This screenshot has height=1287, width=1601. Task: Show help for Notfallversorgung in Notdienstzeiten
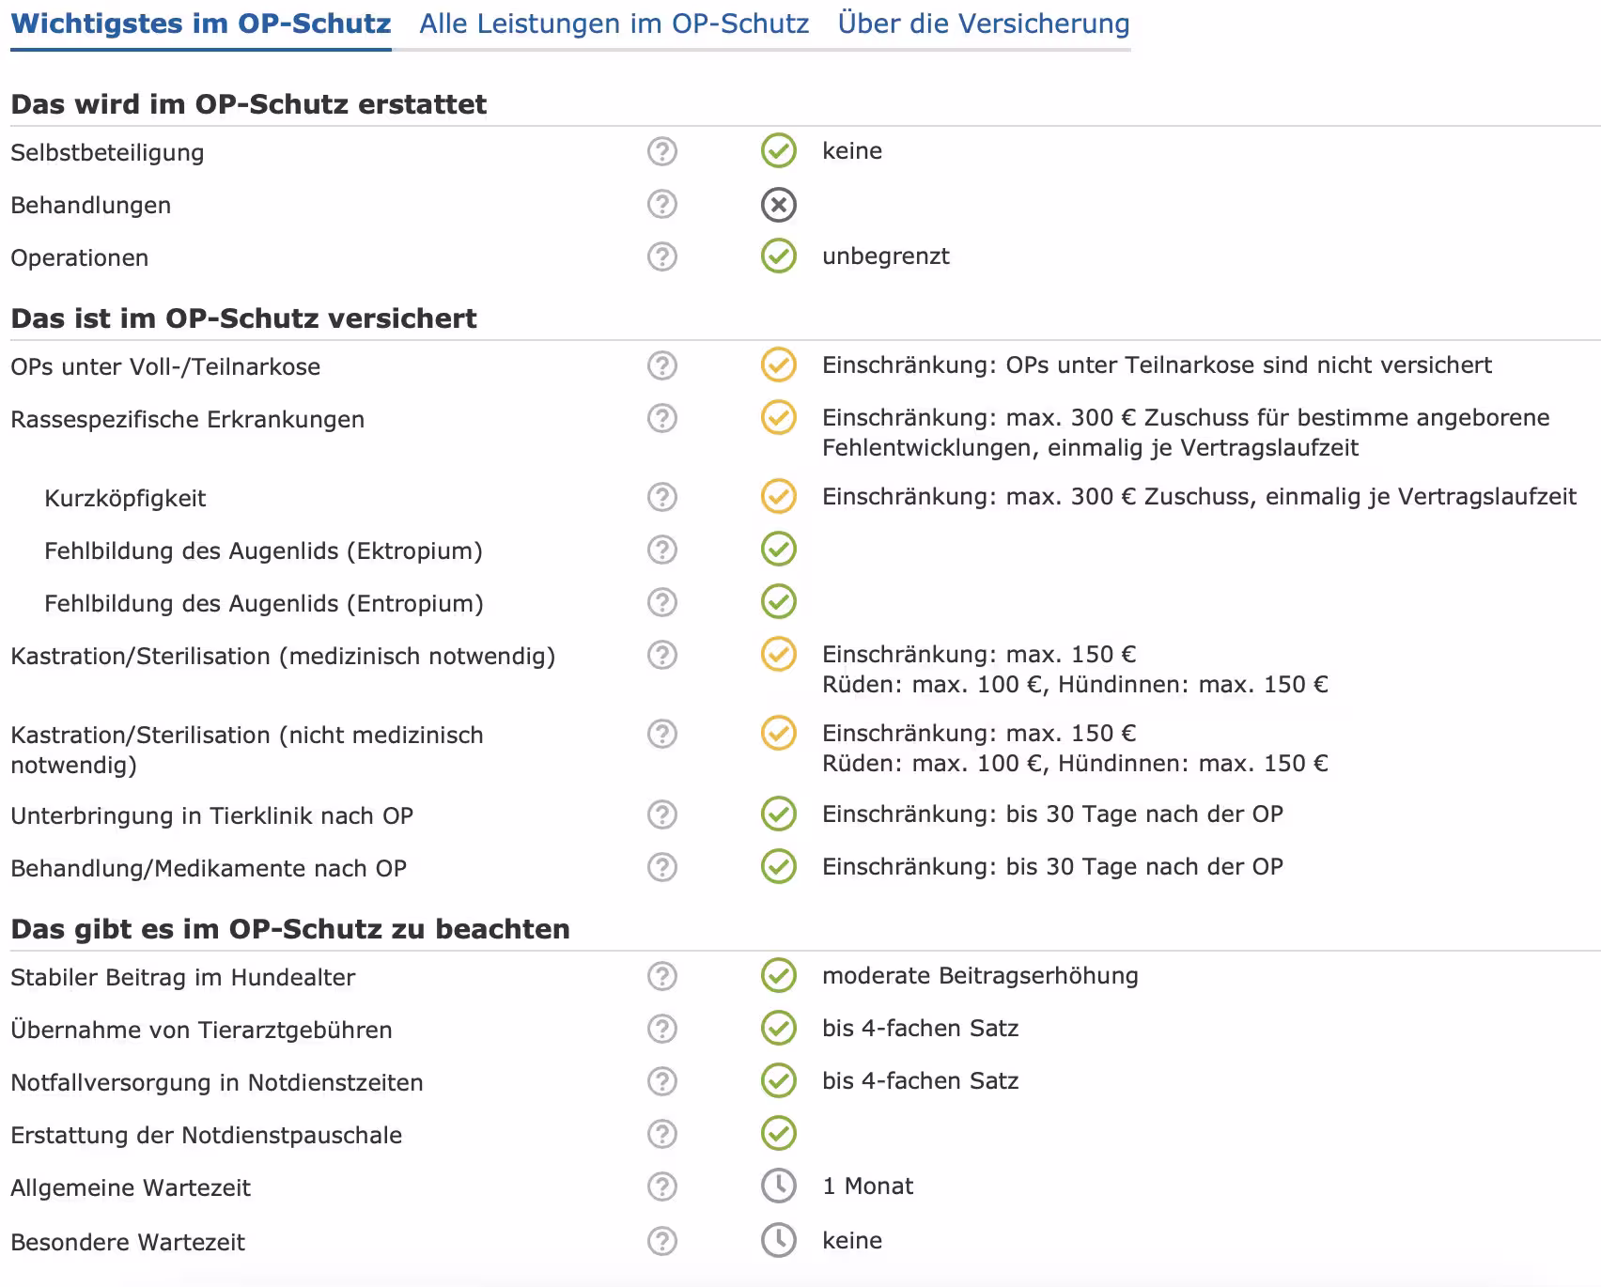[x=662, y=1081]
